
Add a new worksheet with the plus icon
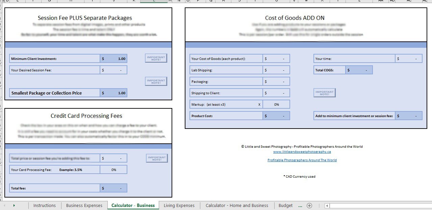pyautogui.click(x=309, y=205)
